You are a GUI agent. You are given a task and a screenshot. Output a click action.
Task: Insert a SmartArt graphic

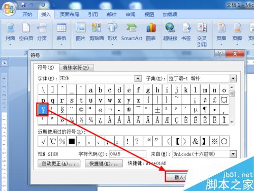pyautogui.click(x=132, y=32)
